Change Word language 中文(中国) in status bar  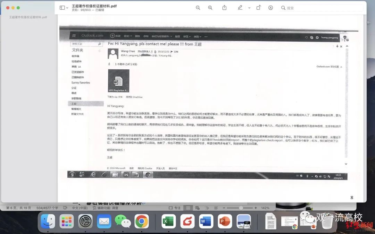[x=80, y=208]
